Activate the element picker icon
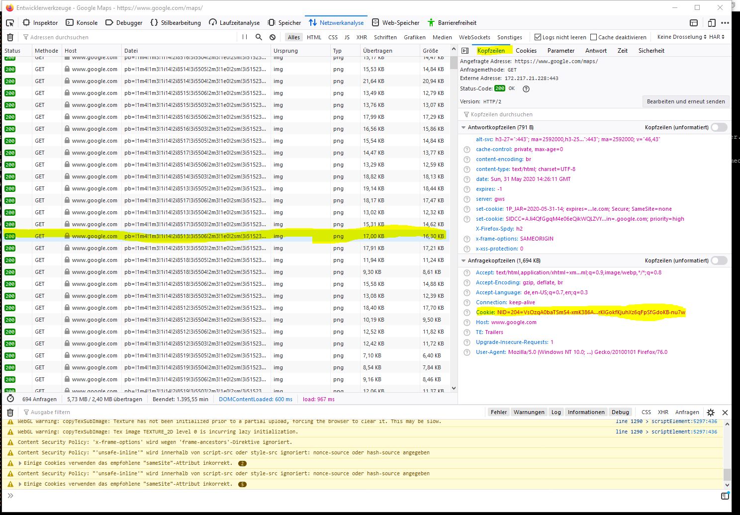Screen dimensions: 740x515 pos(10,23)
